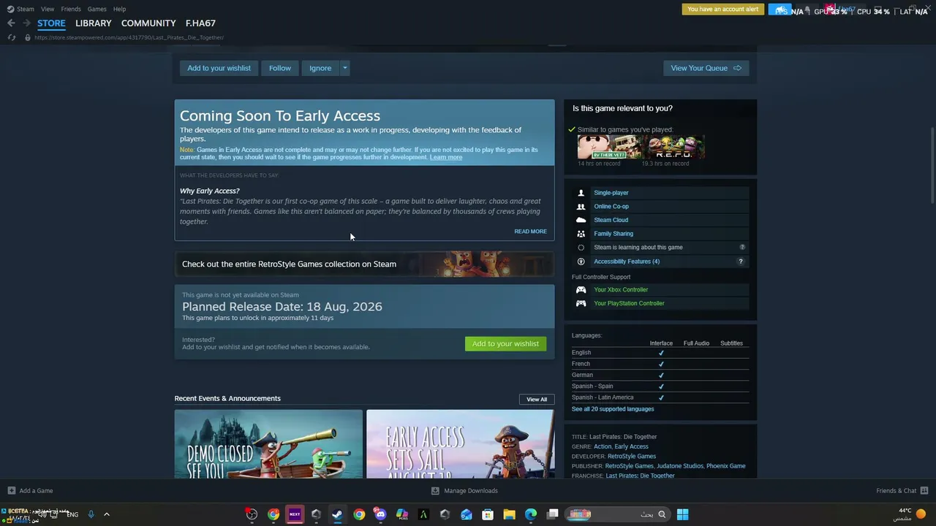The height and width of the screenshot is (526, 936).
Task: Reload the store page with the refresh icon
Action: pos(11,37)
